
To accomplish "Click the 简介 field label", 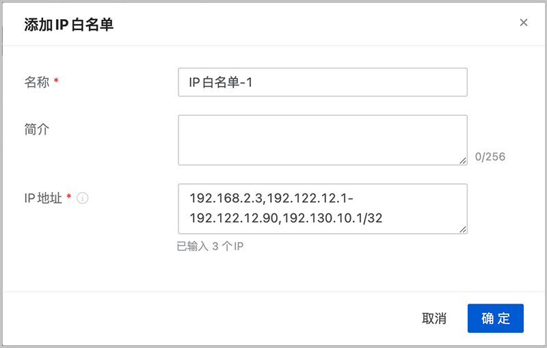I will 37,129.
